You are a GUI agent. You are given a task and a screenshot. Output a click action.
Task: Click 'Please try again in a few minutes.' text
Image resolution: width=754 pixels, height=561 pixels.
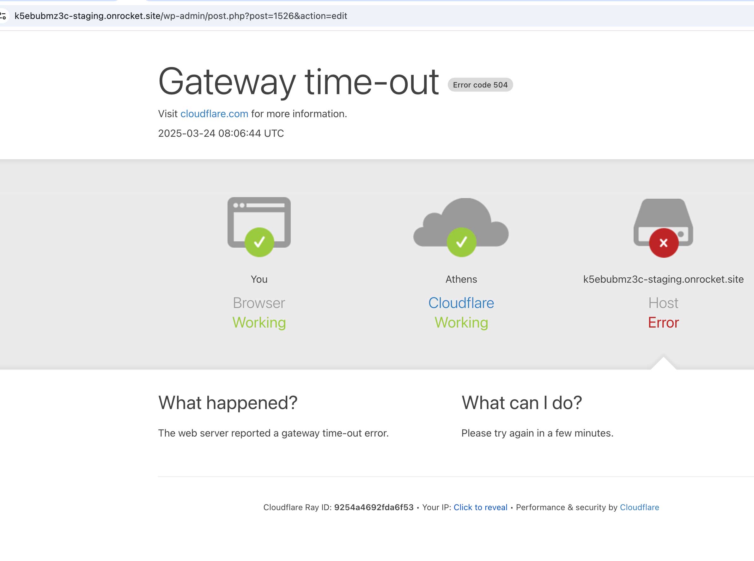tap(537, 433)
